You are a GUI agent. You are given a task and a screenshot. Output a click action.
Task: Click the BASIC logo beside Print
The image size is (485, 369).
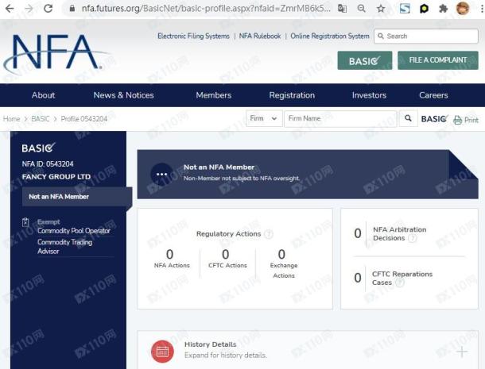coord(434,118)
